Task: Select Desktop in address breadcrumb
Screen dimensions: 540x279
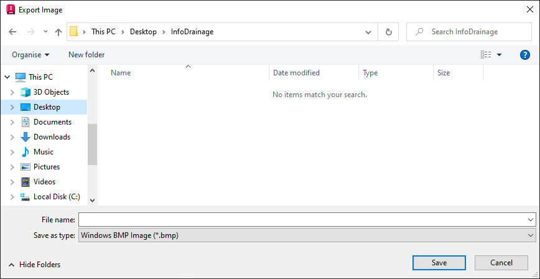Action: tap(143, 32)
